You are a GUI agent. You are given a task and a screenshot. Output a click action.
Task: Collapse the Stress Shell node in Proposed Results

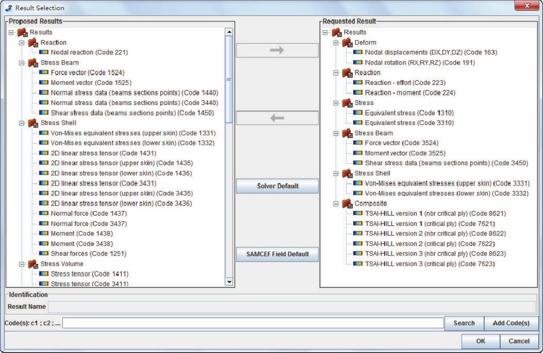22,123
